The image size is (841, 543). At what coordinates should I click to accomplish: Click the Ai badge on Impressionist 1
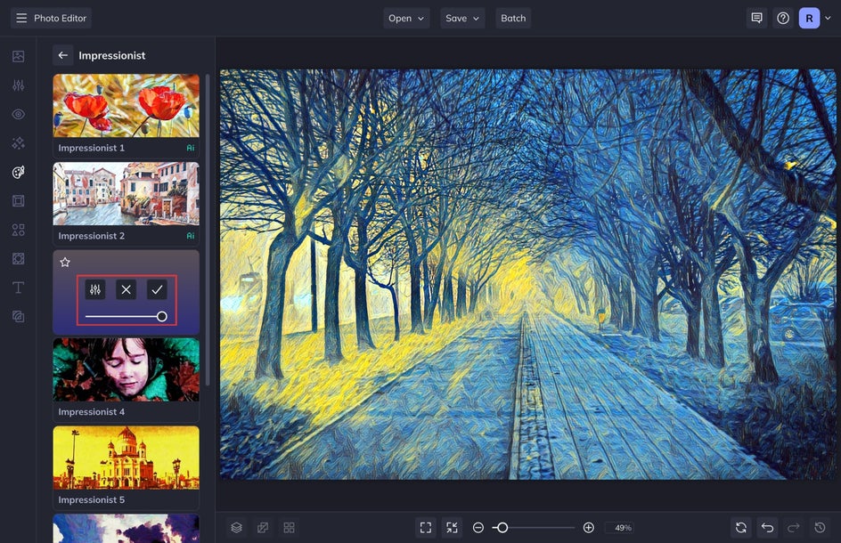coord(191,148)
